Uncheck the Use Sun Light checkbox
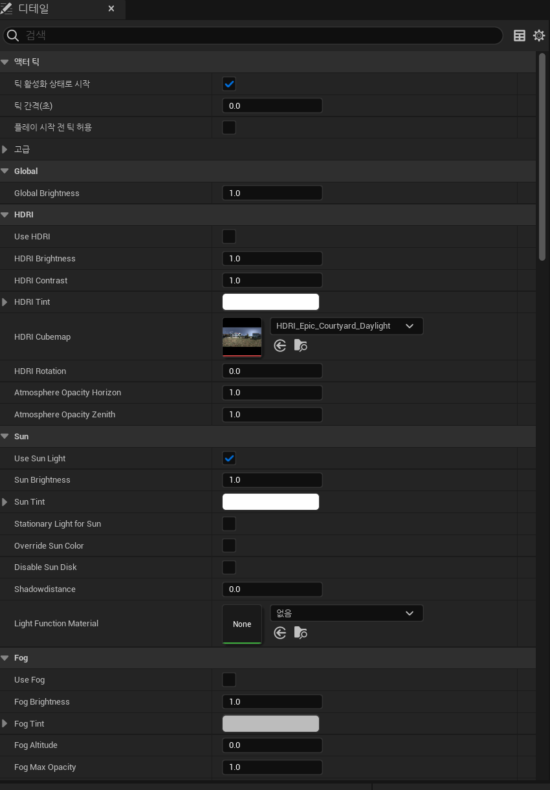Viewport: 550px width, 790px height. pos(229,459)
